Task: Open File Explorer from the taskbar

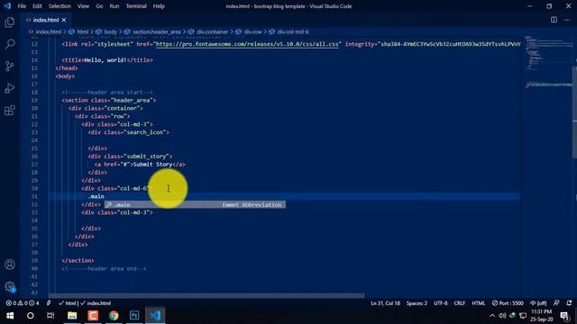Action: (x=72, y=316)
